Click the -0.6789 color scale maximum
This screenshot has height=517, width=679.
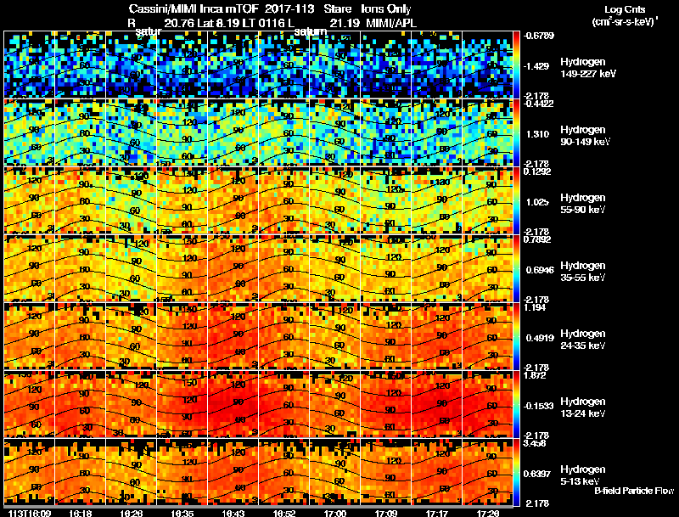[x=538, y=36]
